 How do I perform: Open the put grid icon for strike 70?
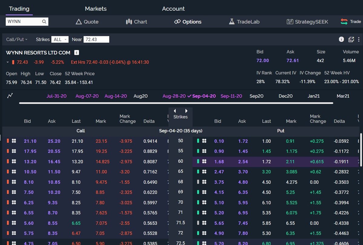click(x=204, y=203)
